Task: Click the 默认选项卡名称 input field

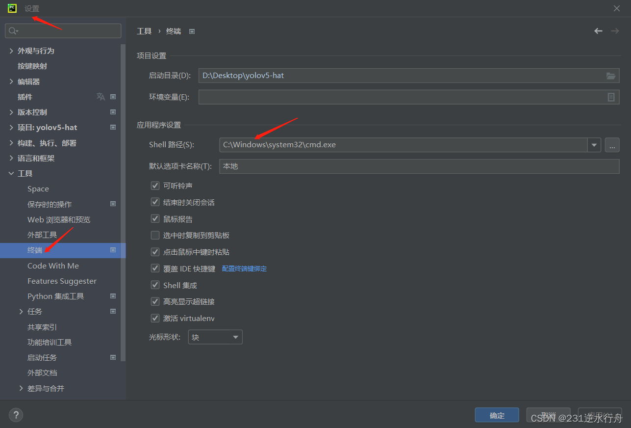Action: pos(419,166)
